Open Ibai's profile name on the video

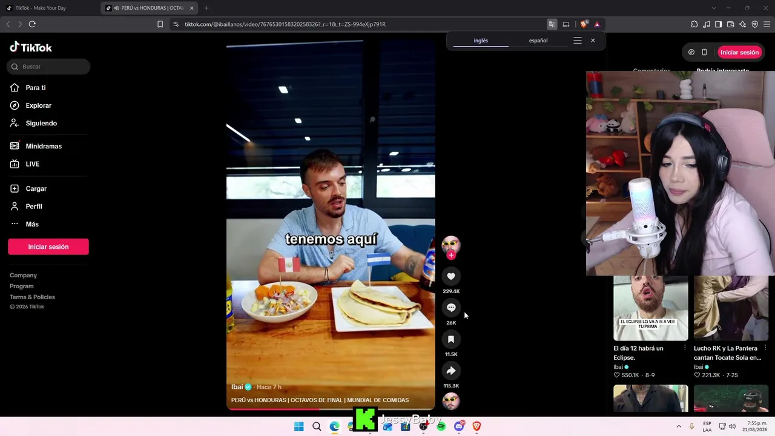tap(237, 387)
